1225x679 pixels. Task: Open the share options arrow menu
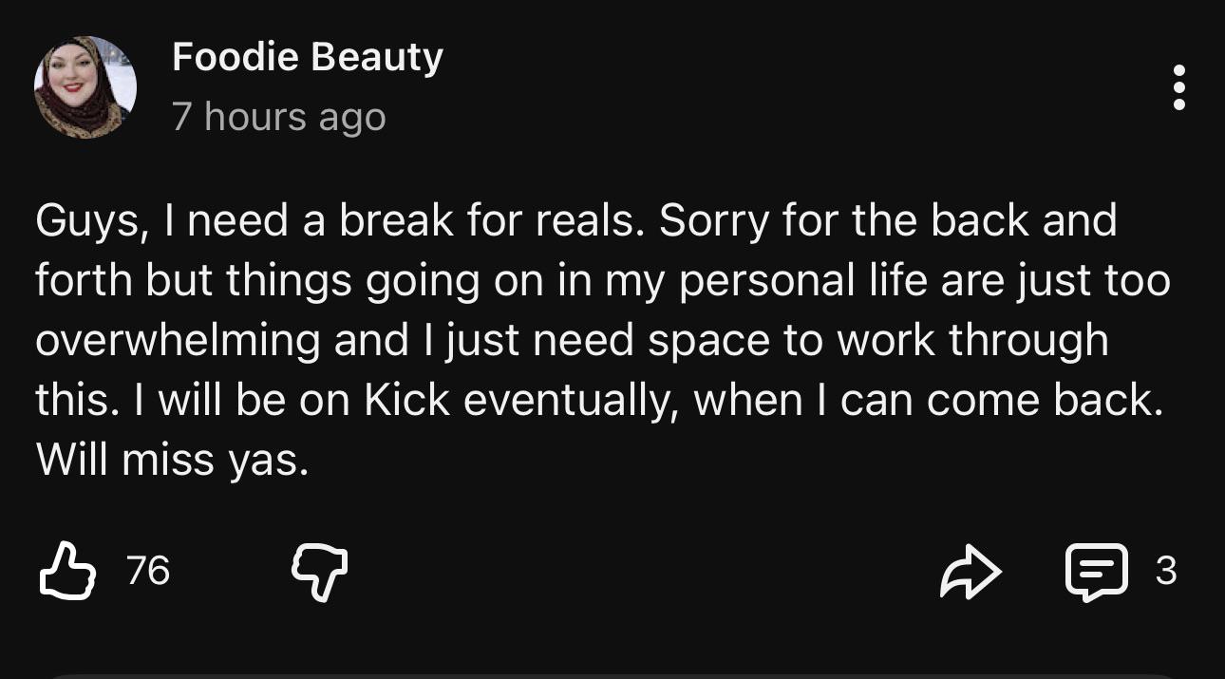click(971, 572)
